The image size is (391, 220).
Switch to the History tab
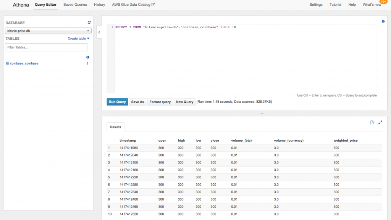[x=99, y=5]
